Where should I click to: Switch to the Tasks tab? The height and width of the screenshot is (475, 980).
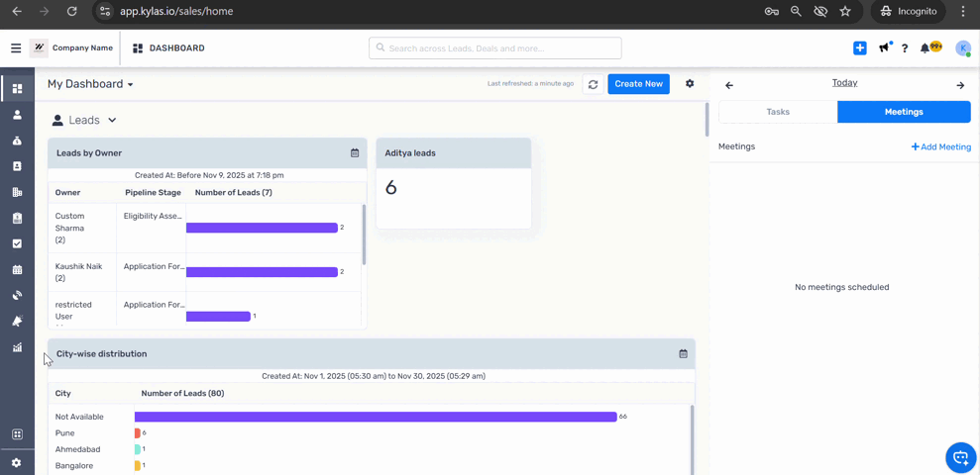(778, 112)
